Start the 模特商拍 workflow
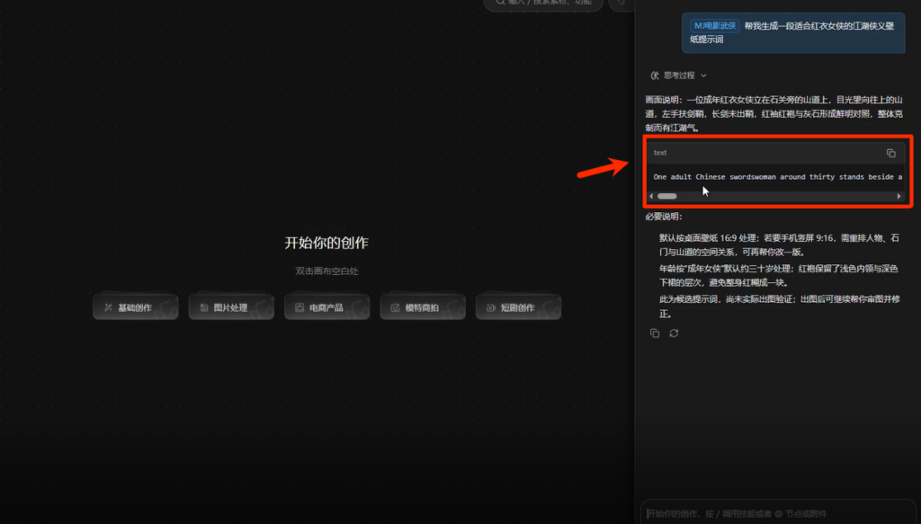 (x=423, y=306)
